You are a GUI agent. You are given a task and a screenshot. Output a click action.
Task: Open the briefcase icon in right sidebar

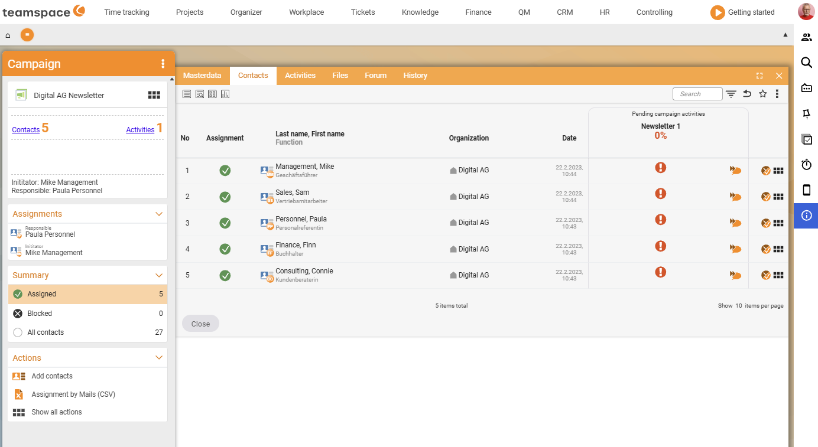pos(806,88)
